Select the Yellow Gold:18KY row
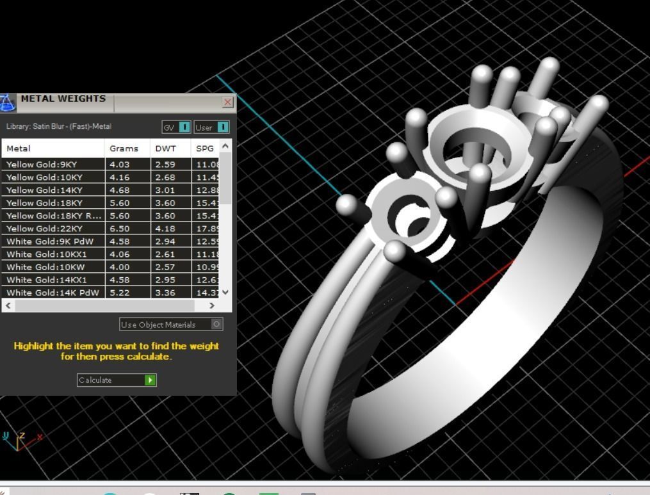This screenshot has height=495, width=650. pyautogui.click(x=110, y=203)
